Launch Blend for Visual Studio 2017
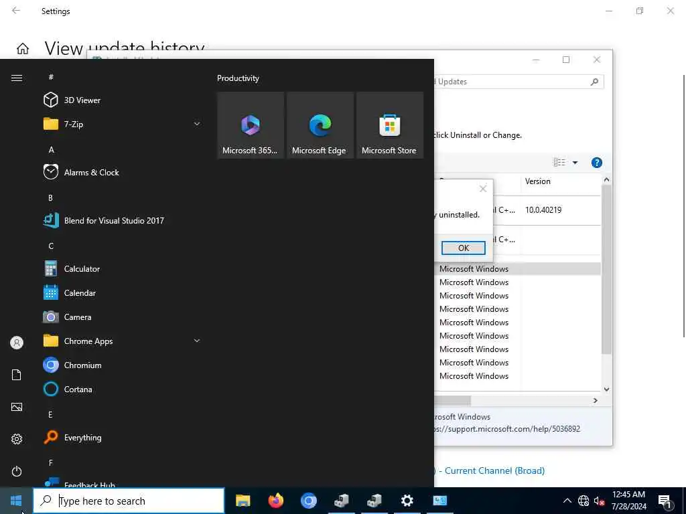686x514 pixels. pyautogui.click(x=122, y=220)
